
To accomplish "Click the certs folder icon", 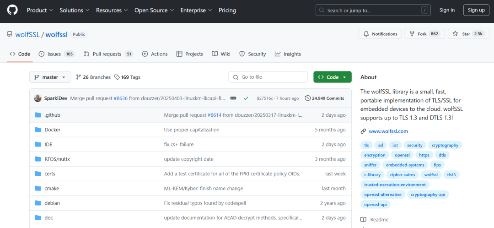I will pos(38,174).
